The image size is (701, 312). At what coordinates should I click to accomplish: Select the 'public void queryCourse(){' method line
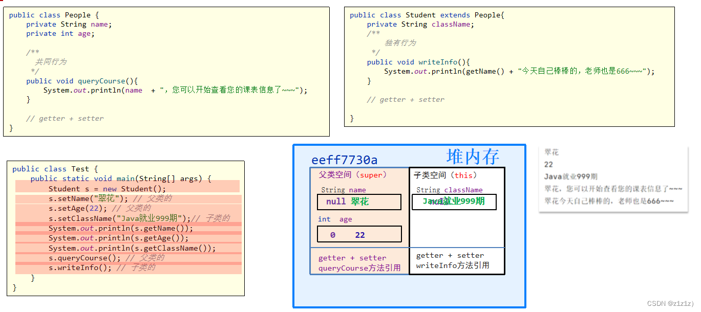point(82,81)
